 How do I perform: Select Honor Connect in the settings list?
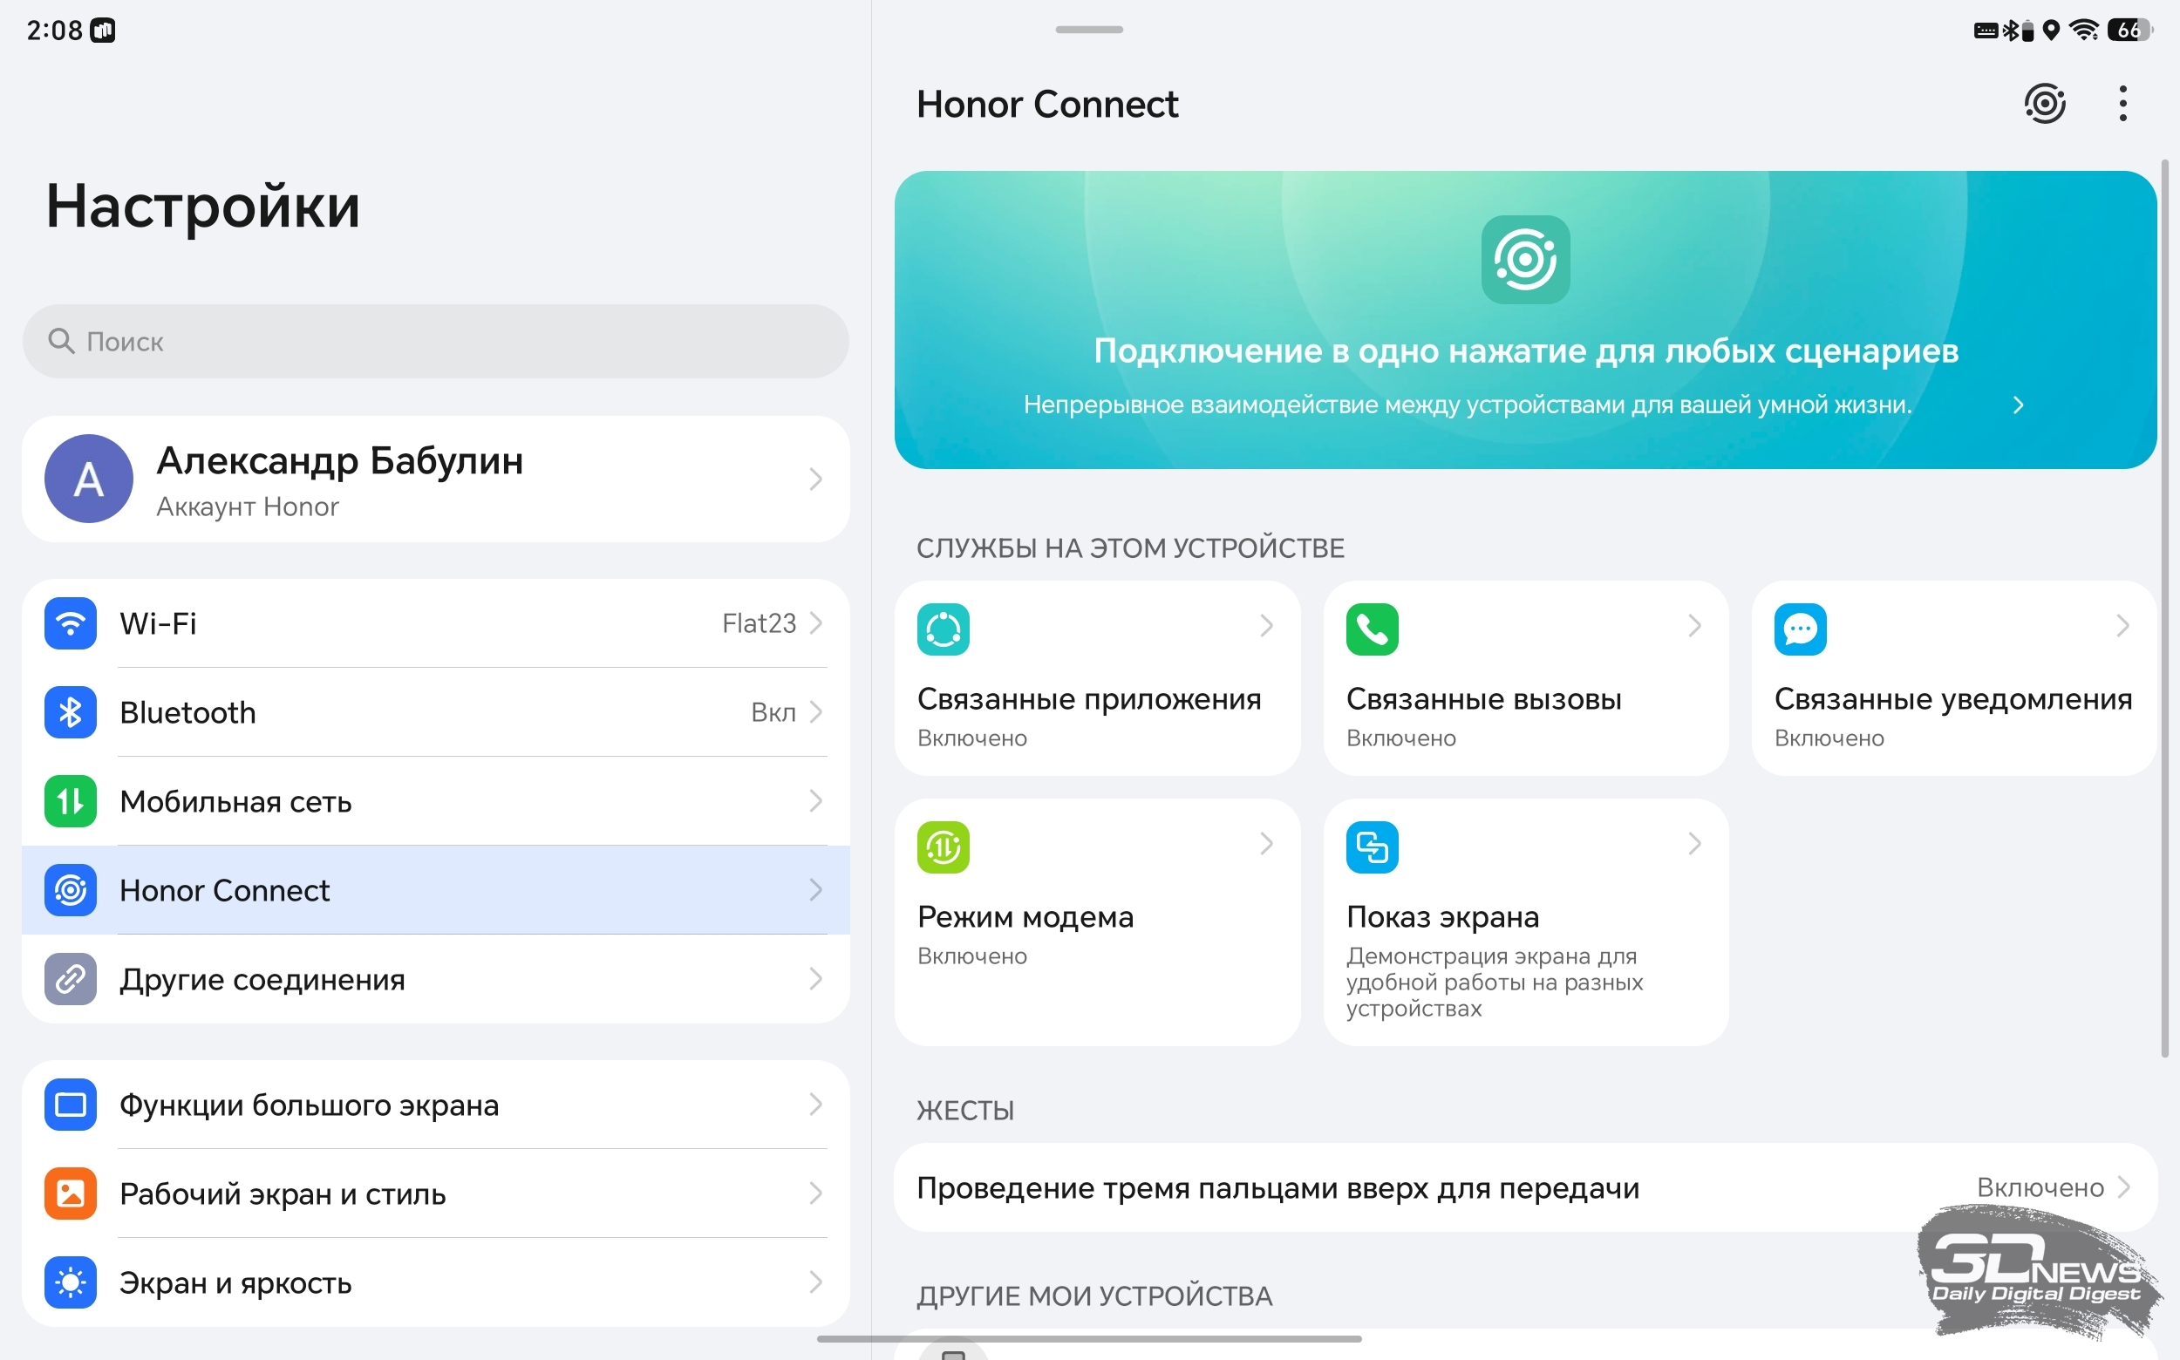click(x=435, y=889)
